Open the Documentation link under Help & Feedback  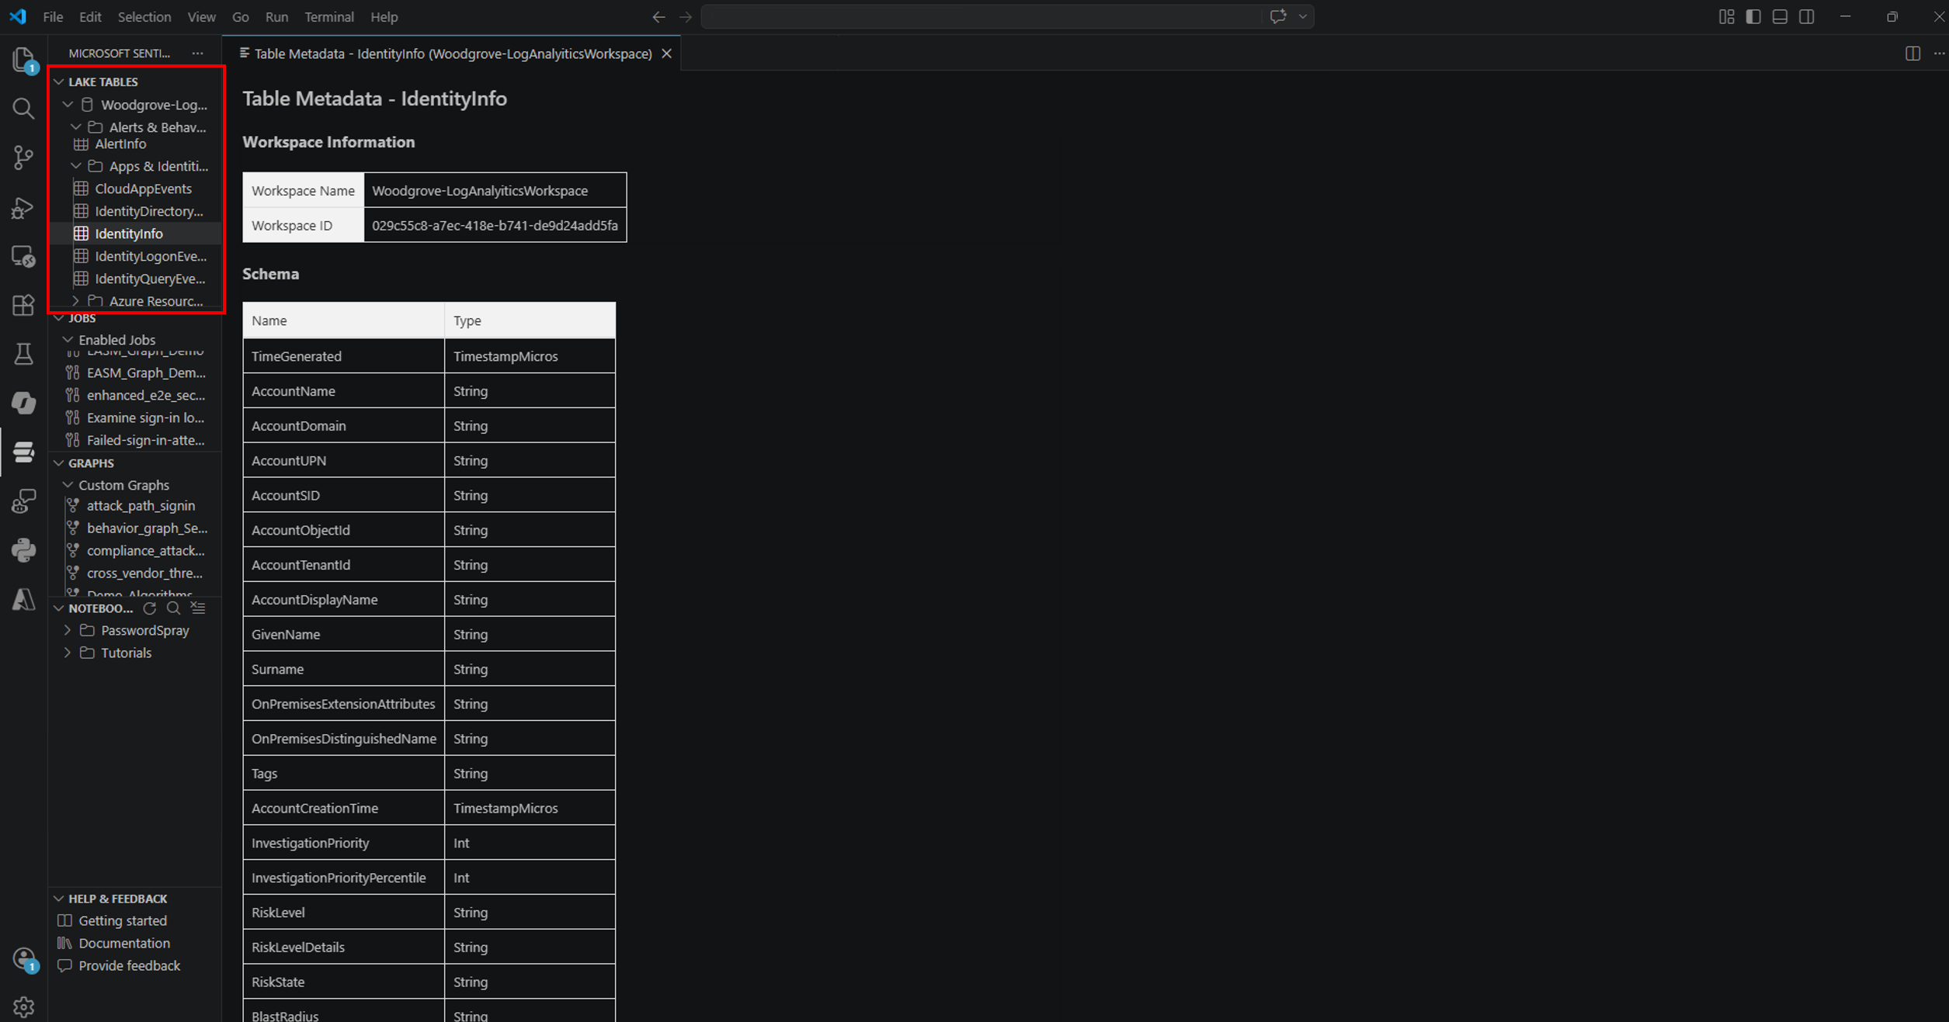pos(123,943)
